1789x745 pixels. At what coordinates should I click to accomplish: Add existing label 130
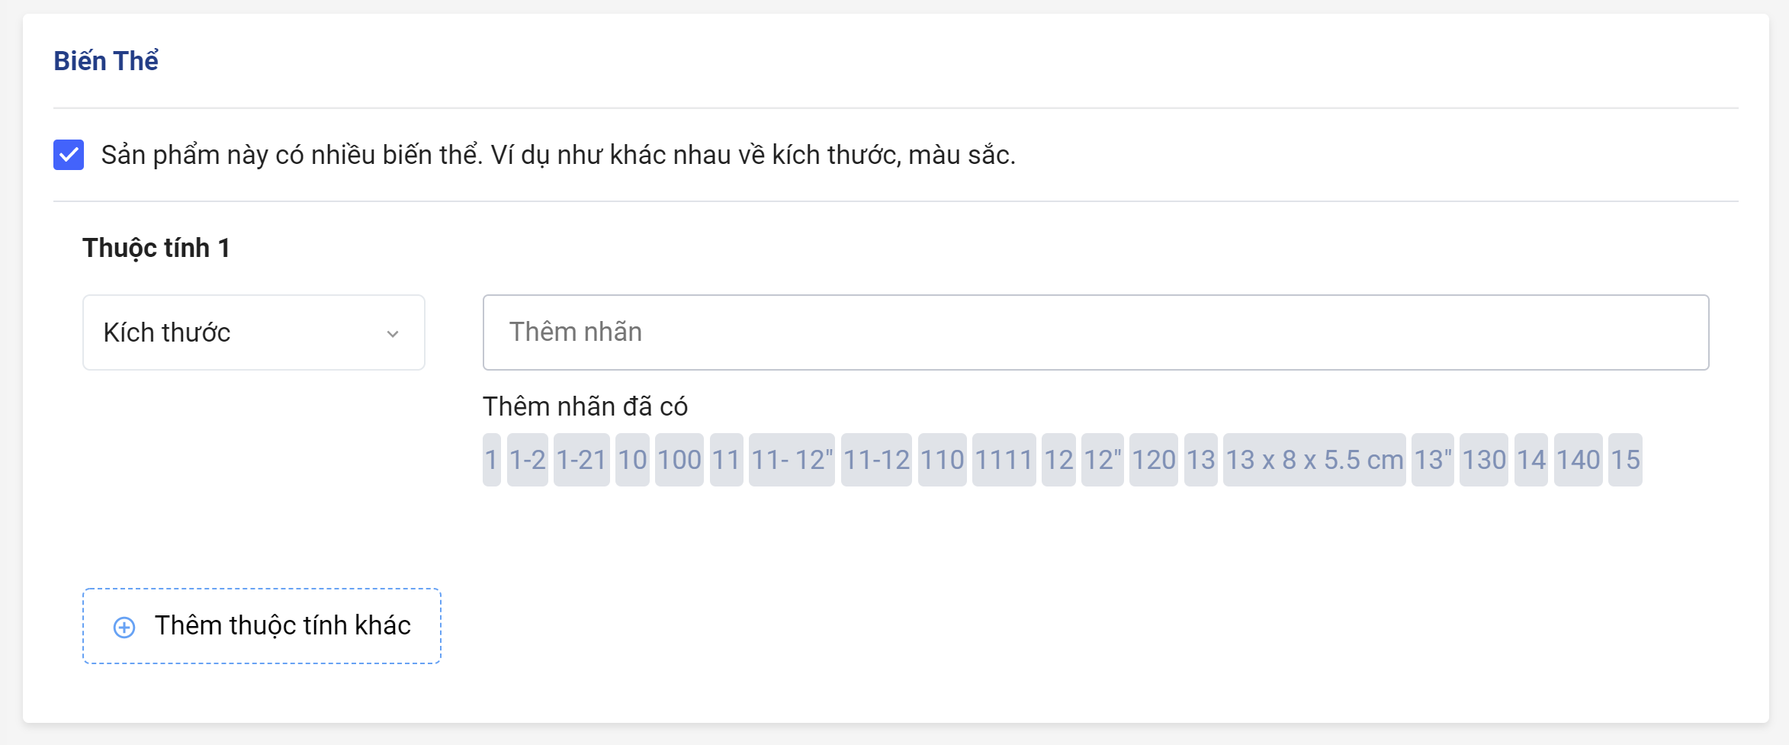point(1484,460)
